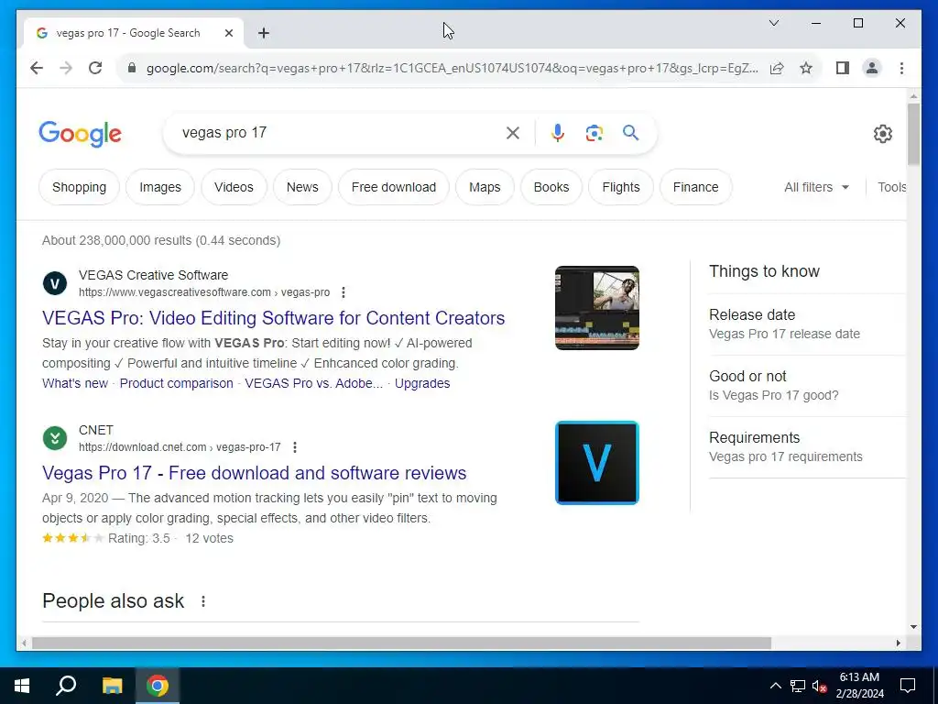Go to Google home via the logo

(81, 134)
